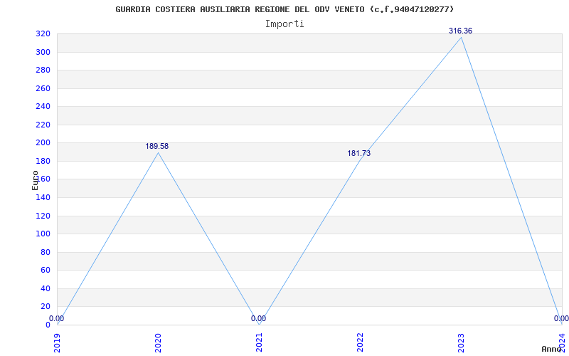Click the 300 y-axis tick label
Image resolution: width=569 pixels, height=356 pixels.
coord(43,52)
